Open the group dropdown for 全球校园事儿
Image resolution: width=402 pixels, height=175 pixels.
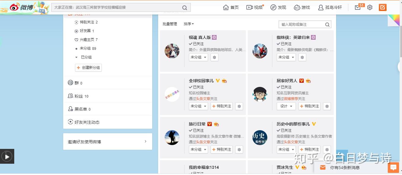(198, 106)
